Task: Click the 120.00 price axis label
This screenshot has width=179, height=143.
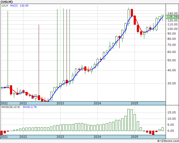Action: click(x=172, y=20)
